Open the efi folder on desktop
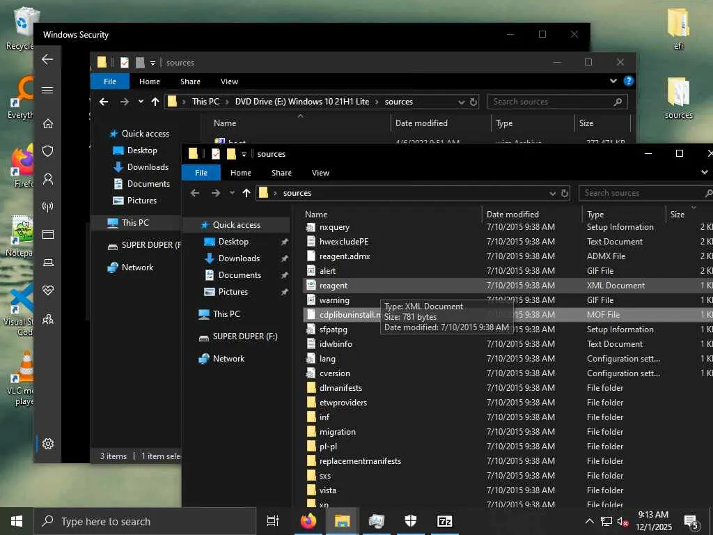713x535 pixels. pyautogui.click(x=678, y=28)
